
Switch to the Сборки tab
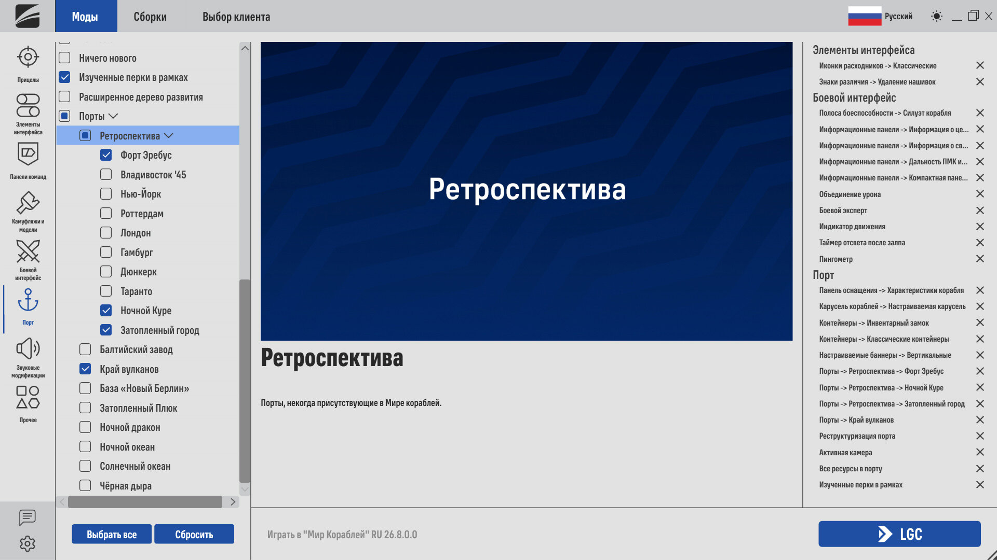150,16
